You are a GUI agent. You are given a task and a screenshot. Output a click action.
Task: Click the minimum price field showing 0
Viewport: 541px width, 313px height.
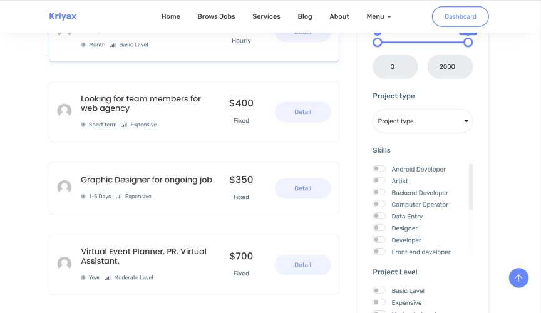click(395, 66)
